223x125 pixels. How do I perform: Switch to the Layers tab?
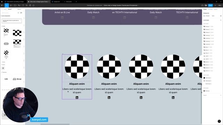pos(5,9)
